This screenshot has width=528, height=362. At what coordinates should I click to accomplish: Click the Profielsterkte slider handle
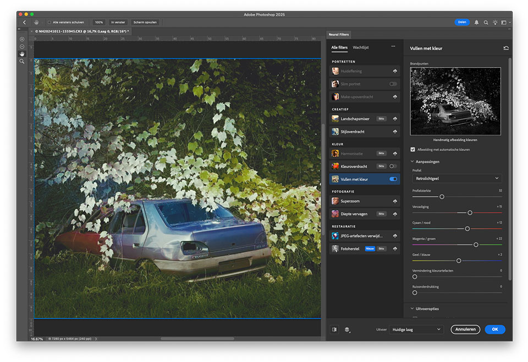(442, 197)
